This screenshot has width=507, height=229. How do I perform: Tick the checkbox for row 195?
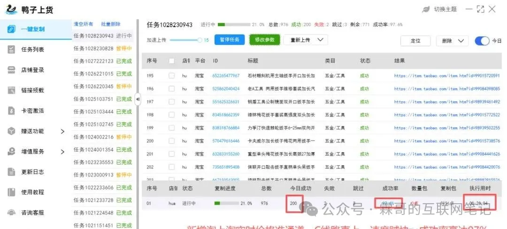click(172, 75)
